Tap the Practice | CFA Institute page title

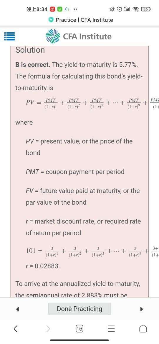point(85,20)
